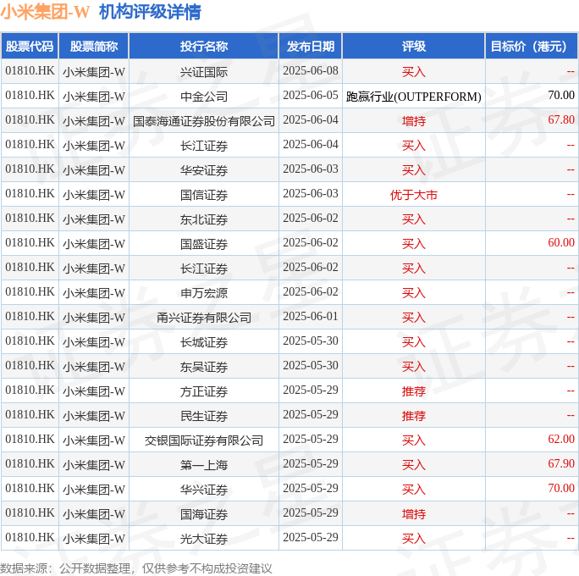Viewport: 579px width, 576px height.
Task: Click 增持 rating in 国海证券 row
Action: point(414,514)
